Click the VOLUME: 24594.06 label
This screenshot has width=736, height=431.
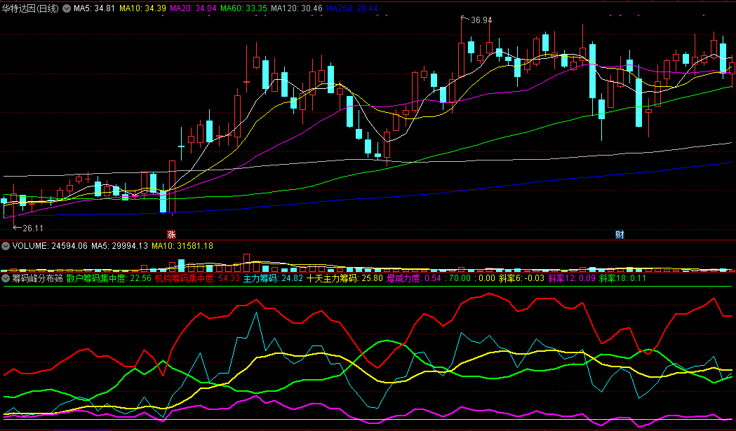pos(50,246)
